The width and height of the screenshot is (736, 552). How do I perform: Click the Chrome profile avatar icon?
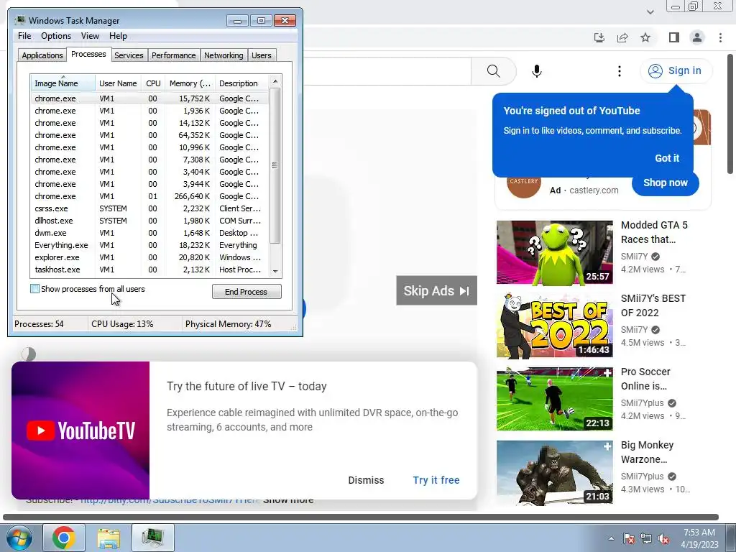(x=697, y=37)
